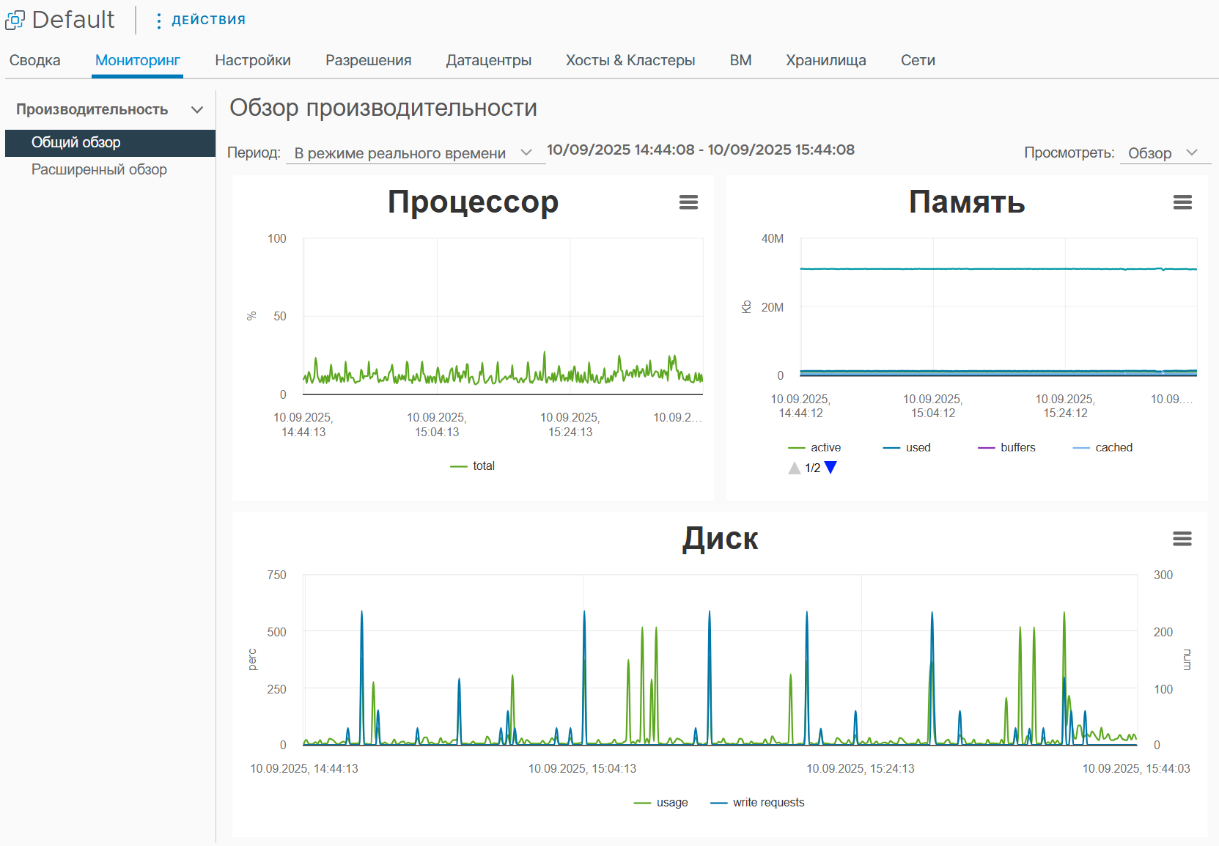Toggle the usage series in disk legend
The width and height of the screenshot is (1219, 846).
point(660,802)
